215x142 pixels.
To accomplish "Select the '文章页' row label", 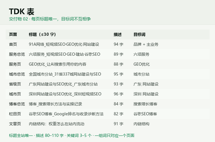I will pyautogui.click(x=15, y=124).
